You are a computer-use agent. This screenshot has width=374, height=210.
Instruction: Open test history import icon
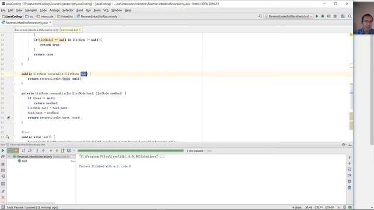tap(69, 150)
